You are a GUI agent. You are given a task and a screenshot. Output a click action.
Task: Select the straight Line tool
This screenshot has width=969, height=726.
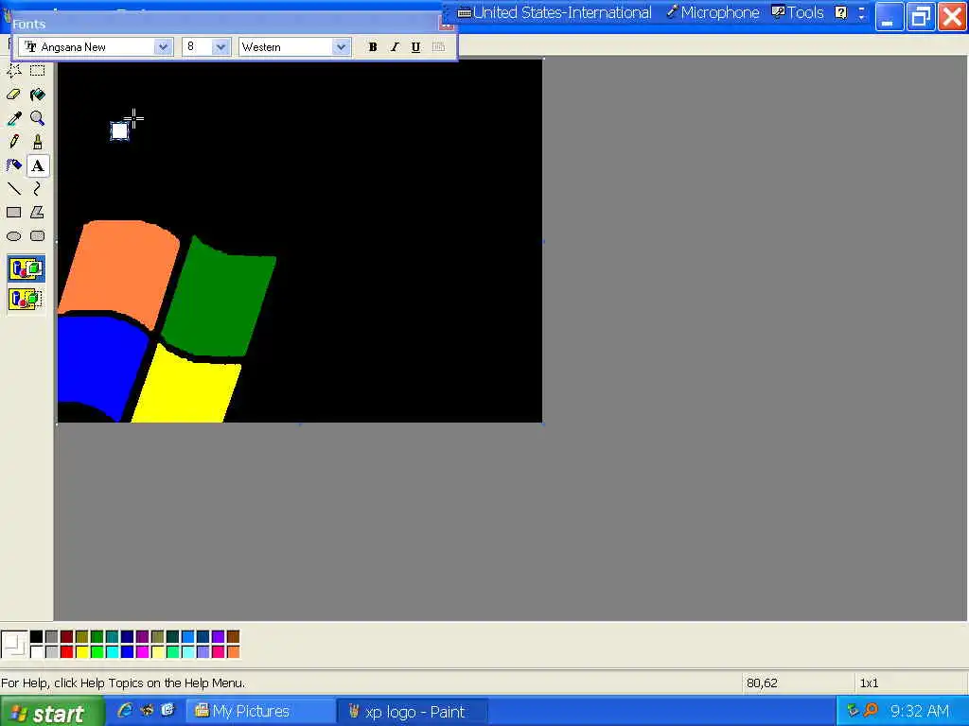(13, 189)
